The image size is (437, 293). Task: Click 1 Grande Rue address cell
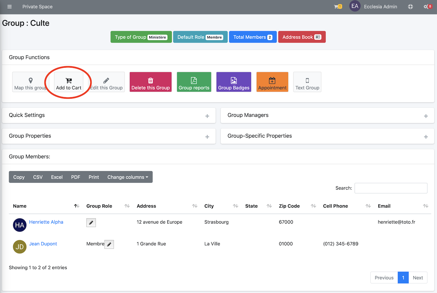(151, 244)
